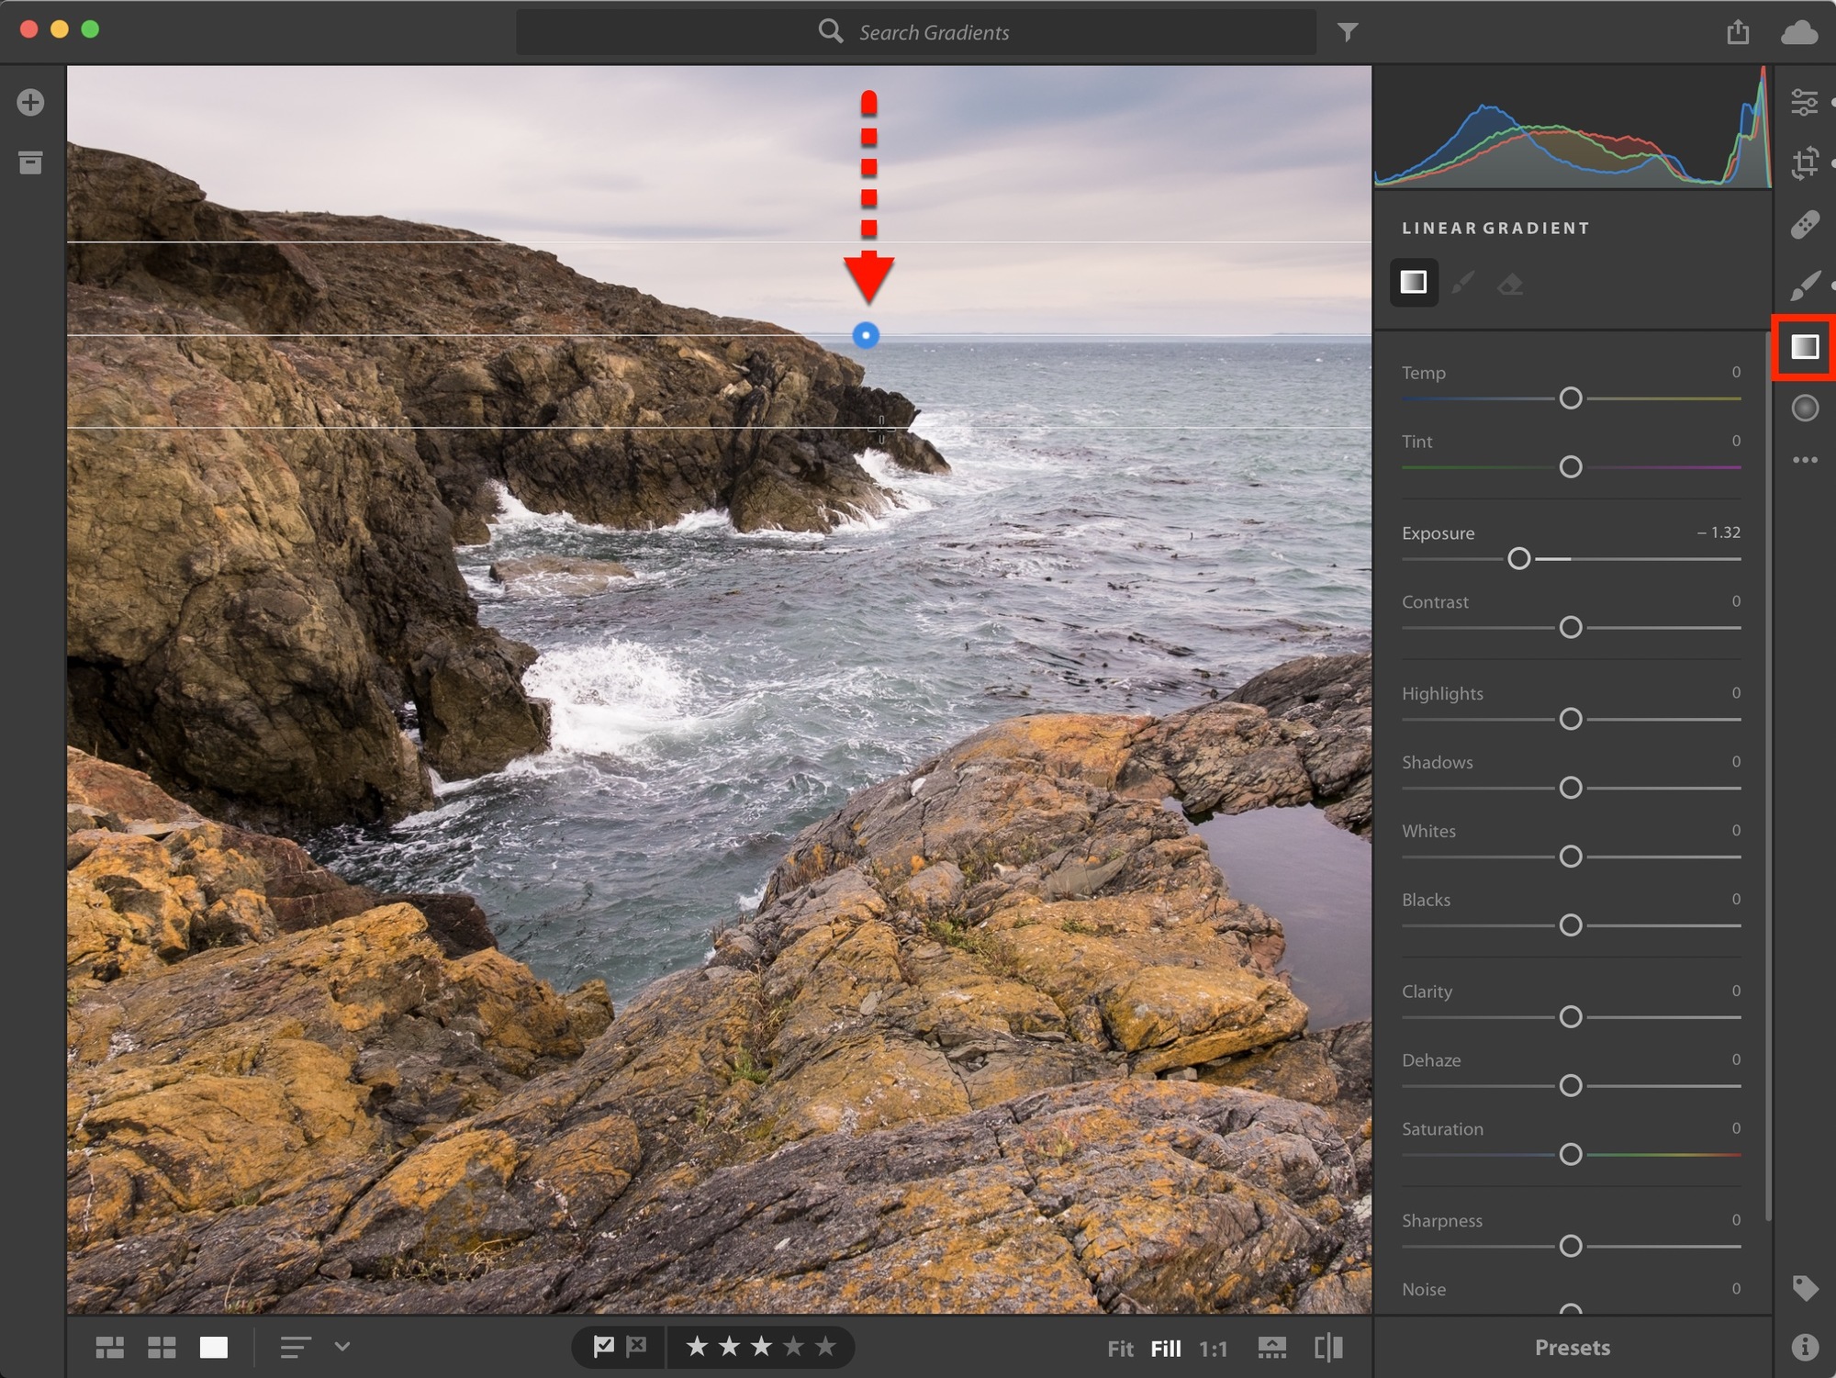Set zoom to Fit

(1120, 1349)
